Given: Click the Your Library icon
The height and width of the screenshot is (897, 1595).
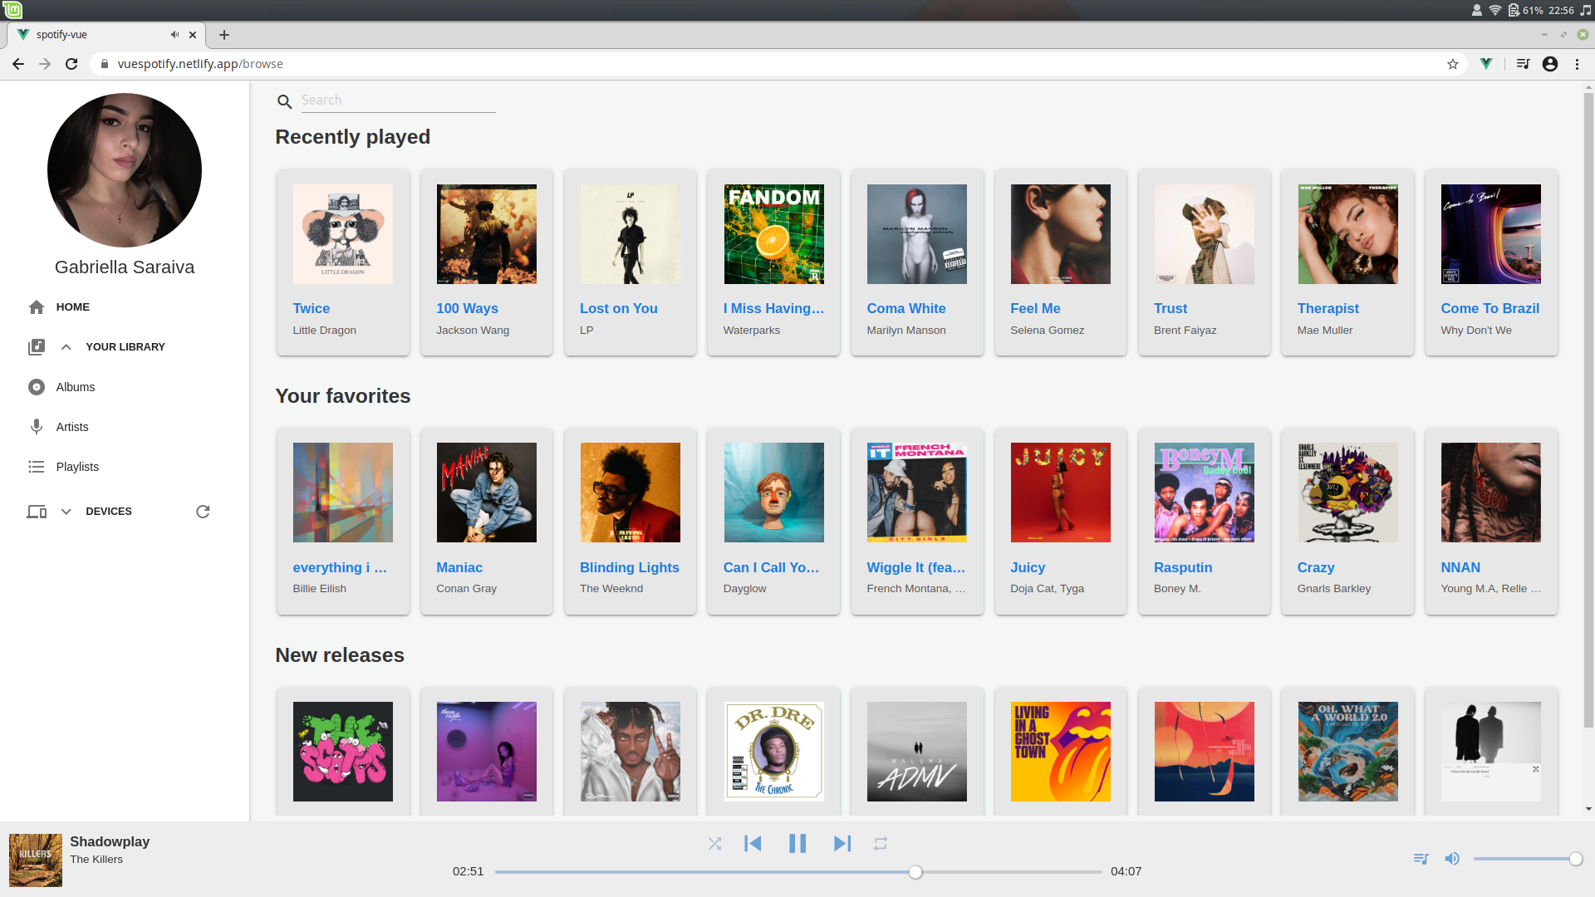Looking at the screenshot, I should pos(37,347).
